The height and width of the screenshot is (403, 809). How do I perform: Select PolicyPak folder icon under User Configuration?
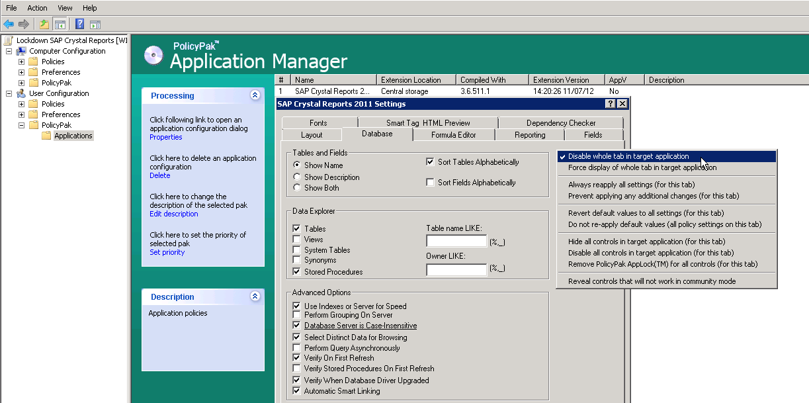point(33,125)
